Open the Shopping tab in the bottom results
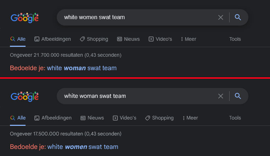 click(x=159, y=118)
